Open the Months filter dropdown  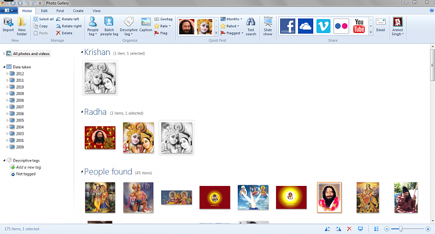tap(231, 19)
